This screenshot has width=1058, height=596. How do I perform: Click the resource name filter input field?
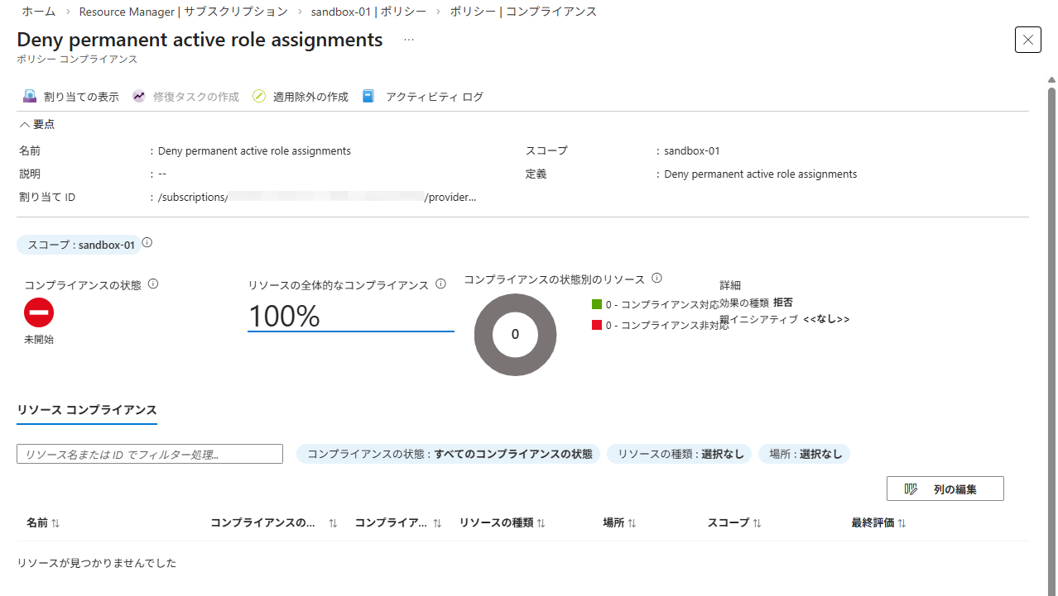coord(149,453)
